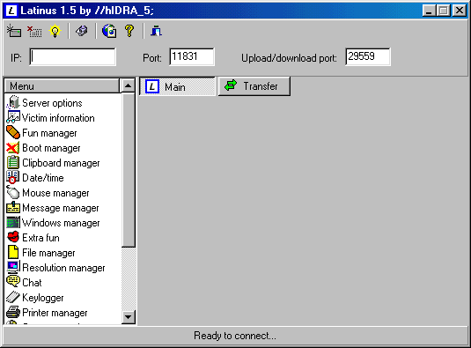Click the lightbulb icon in the toolbar

[x=55, y=31]
